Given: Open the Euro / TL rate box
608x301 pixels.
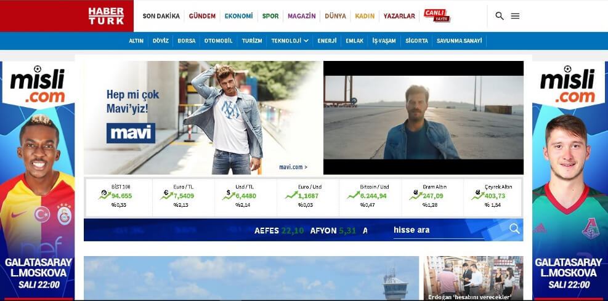Looking at the screenshot, I should (x=183, y=197).
